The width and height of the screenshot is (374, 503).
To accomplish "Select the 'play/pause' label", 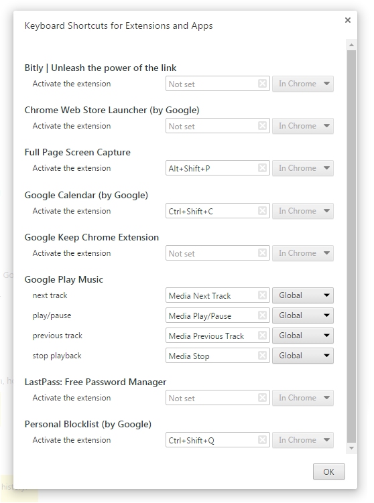I will pyautogui.click(x=52, y=315).
